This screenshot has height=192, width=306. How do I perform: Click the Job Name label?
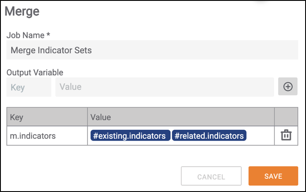click(28, 35)
